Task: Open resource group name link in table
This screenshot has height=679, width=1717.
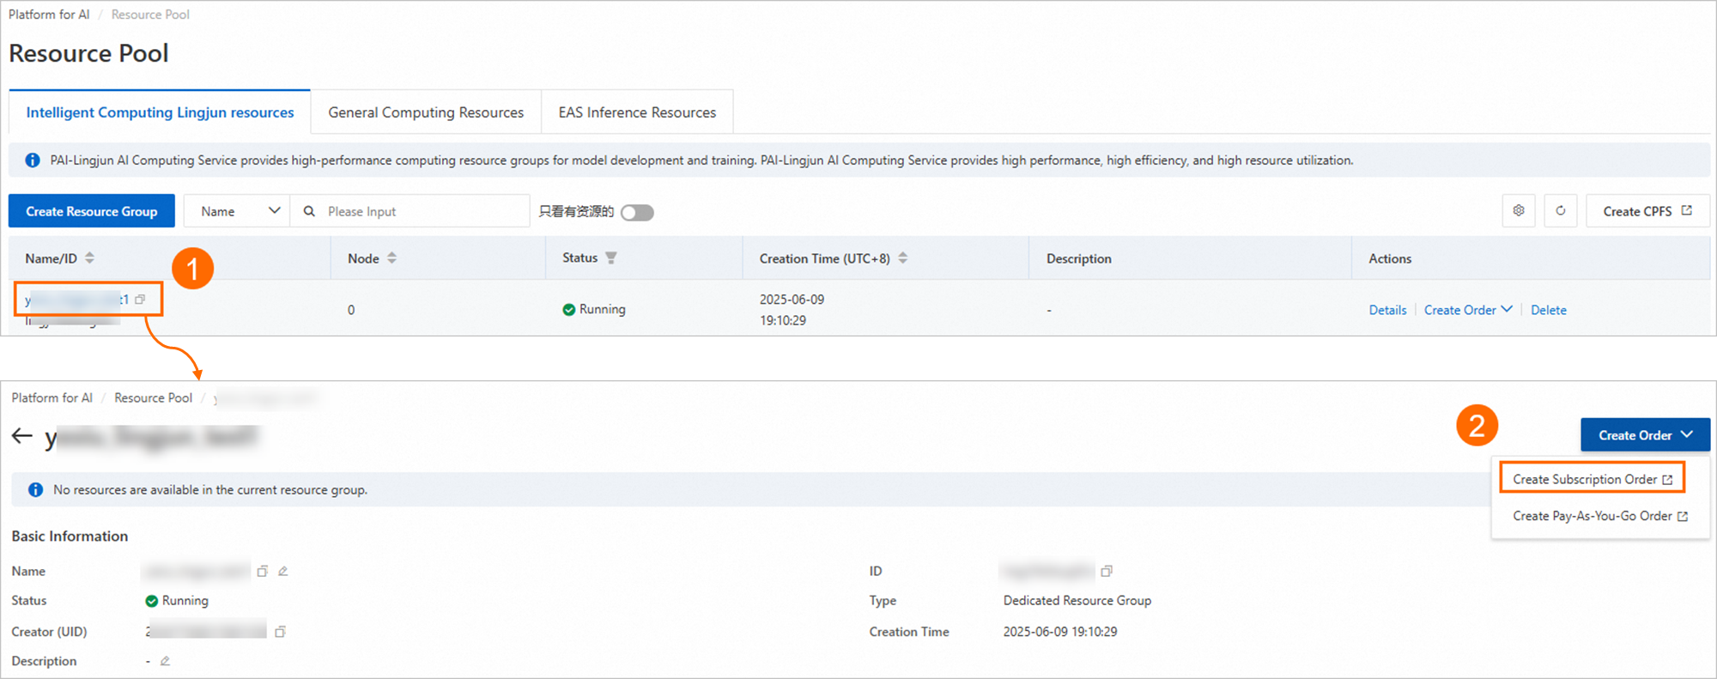Action: coord(76,300)
